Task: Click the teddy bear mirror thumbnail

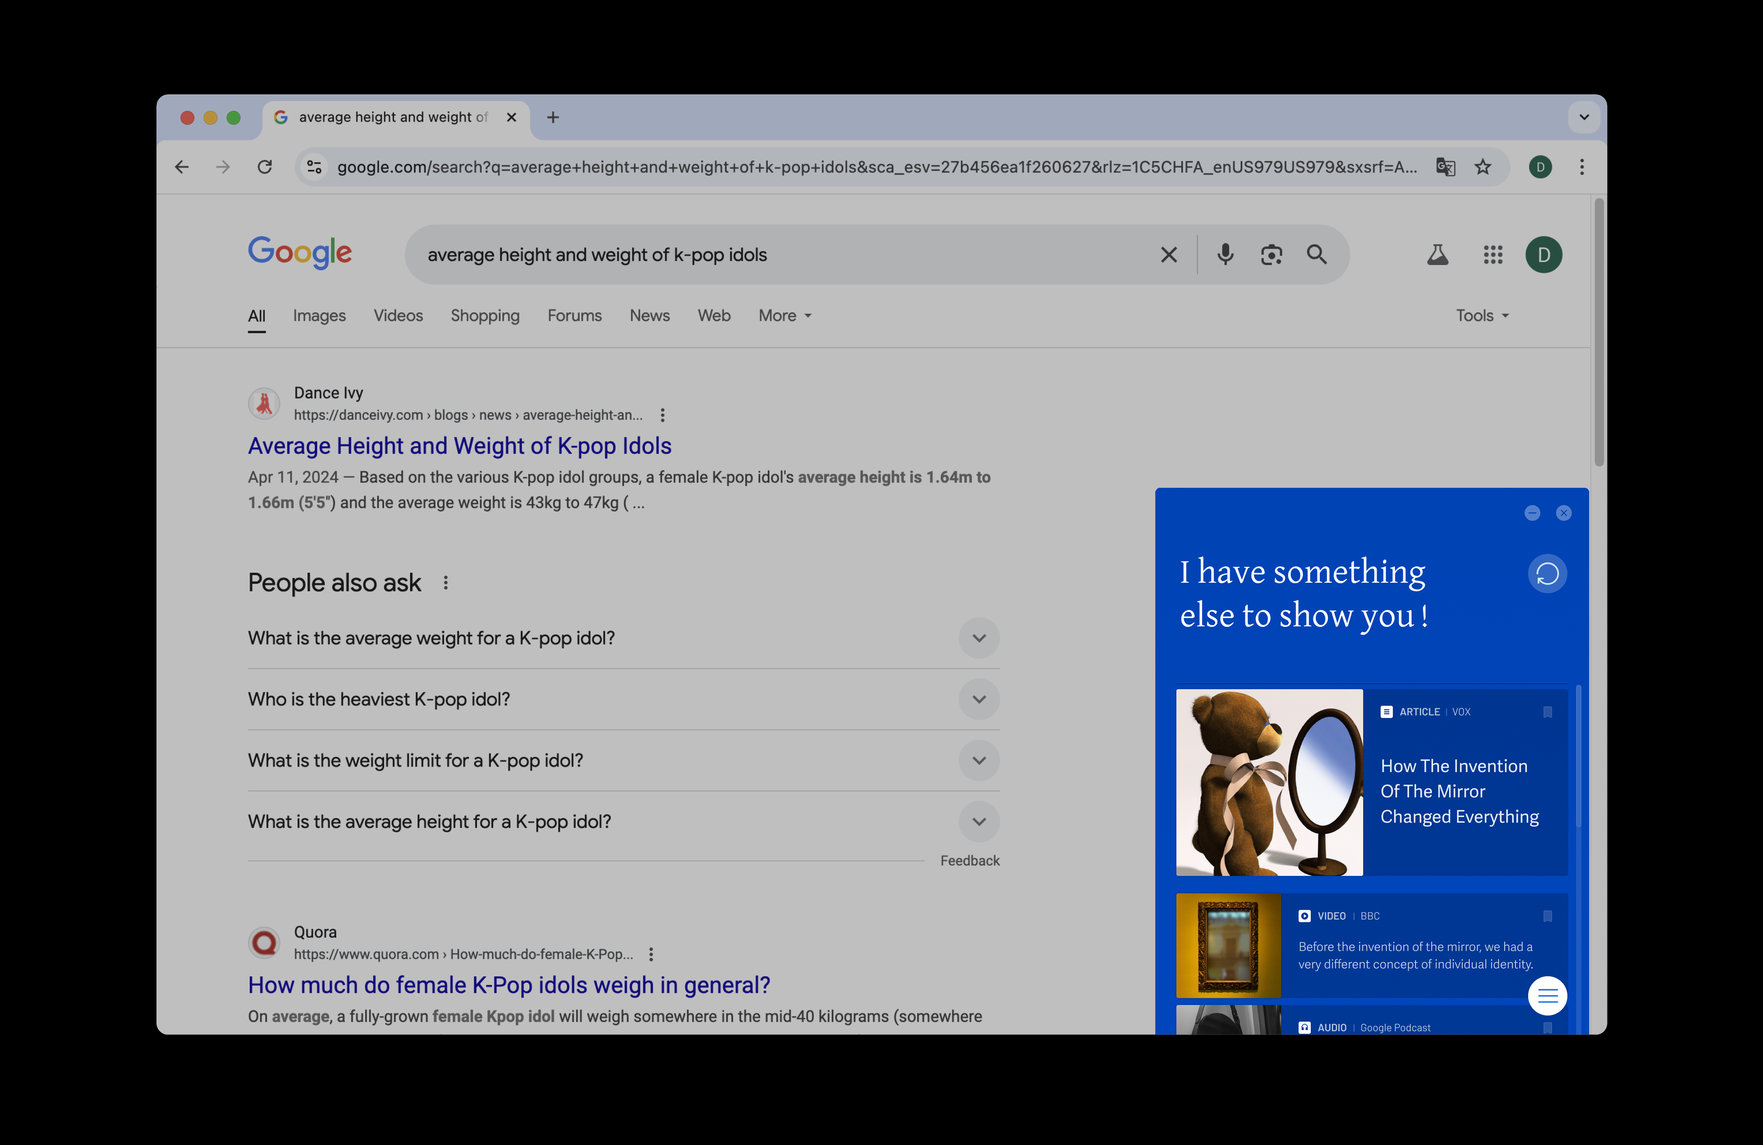Action: pyautogui.click(x=1269, y=782)
